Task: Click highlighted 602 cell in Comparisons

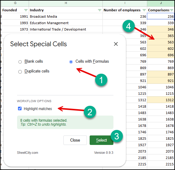Action: 161,49
